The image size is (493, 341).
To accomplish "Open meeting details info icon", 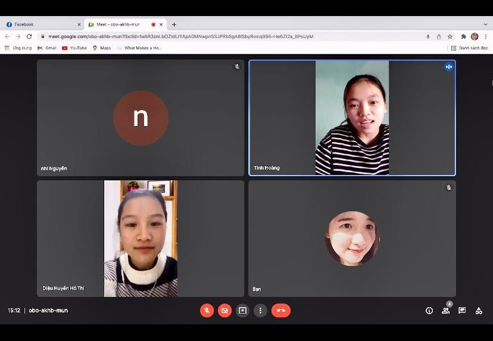I will (x=429, y=311).
